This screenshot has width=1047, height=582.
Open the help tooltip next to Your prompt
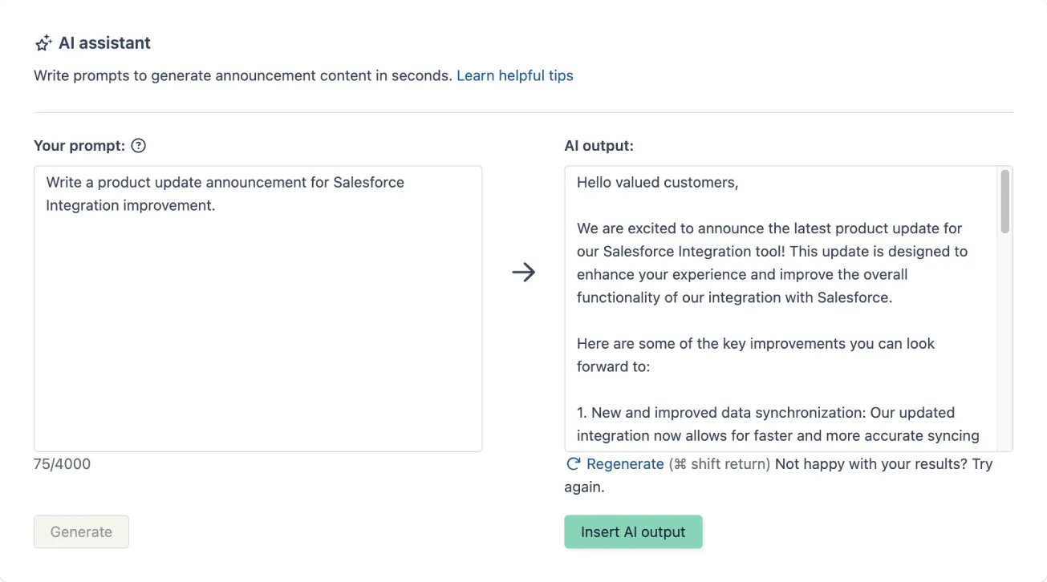pyautogui.click(x=138, y=145)
